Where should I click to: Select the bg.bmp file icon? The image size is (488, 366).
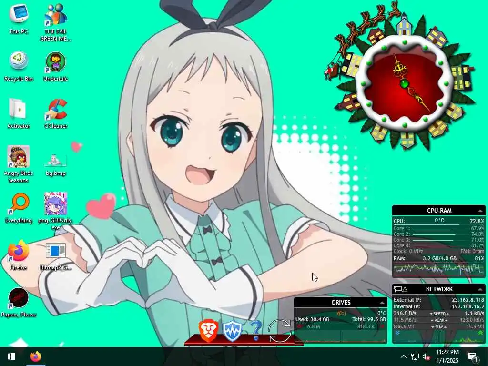coord(56,164)
